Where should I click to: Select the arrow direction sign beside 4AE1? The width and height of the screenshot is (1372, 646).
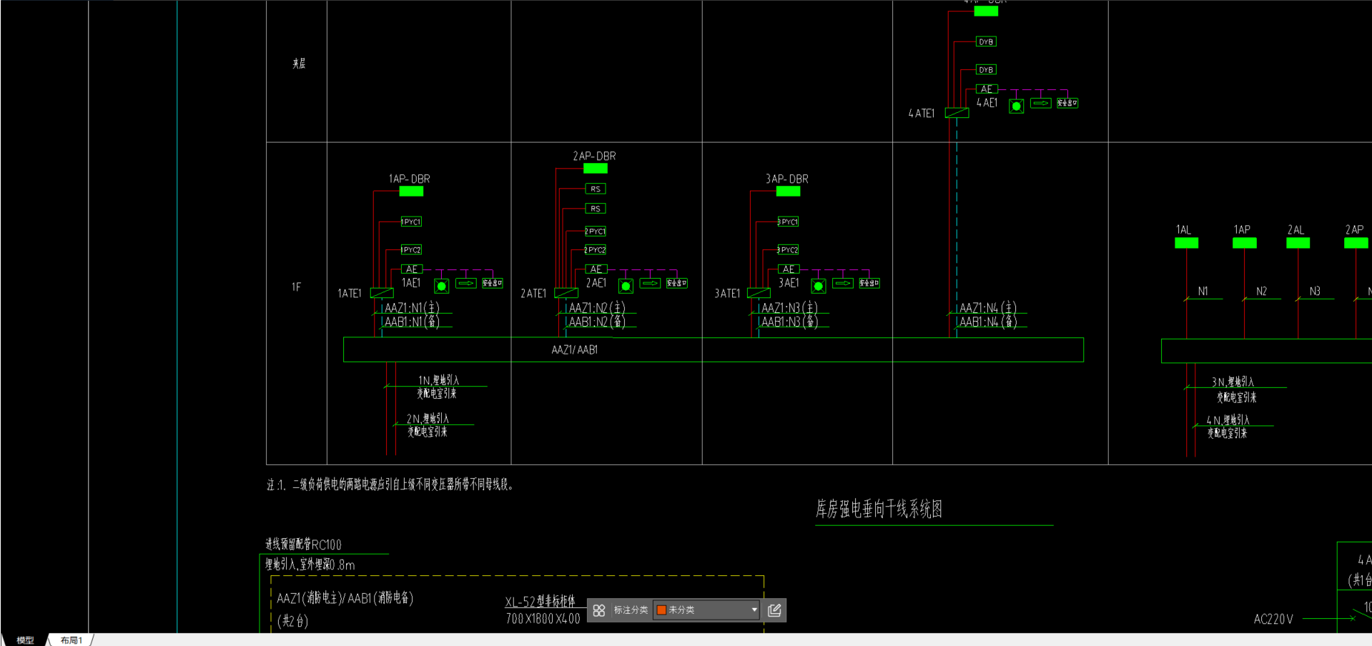coord(1041,104)
